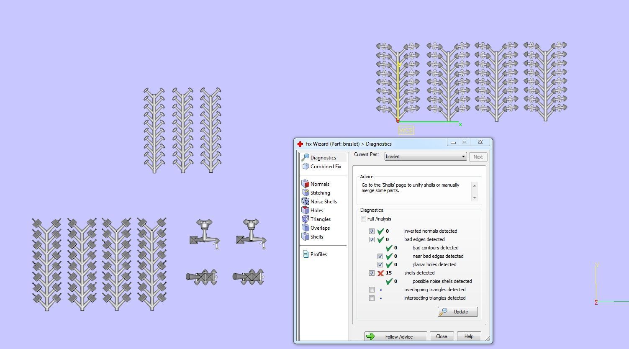Go to Stitching page label

(320, 193)
